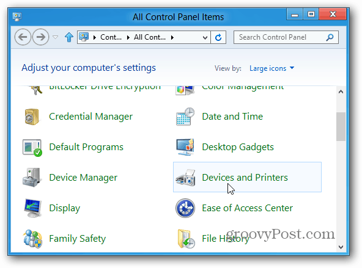This screenshot has height=268, width=362.
Task: Open the Desktop Gadgets link
Action: click(x=238, y=147)
